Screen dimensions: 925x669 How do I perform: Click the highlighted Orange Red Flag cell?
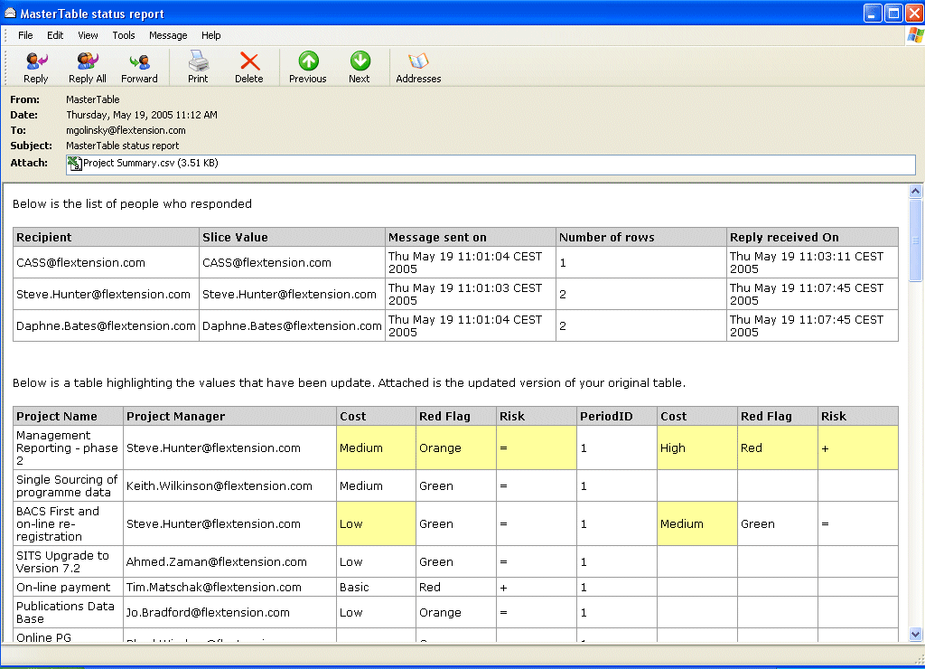click(x=456, y=448)
